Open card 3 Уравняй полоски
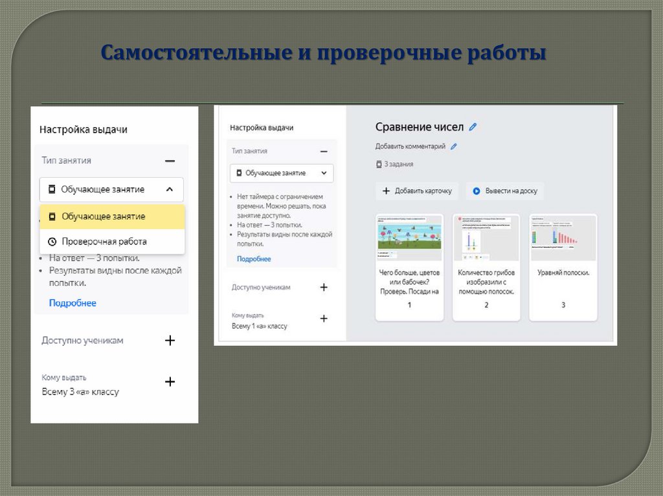 (x=563, y=268)
